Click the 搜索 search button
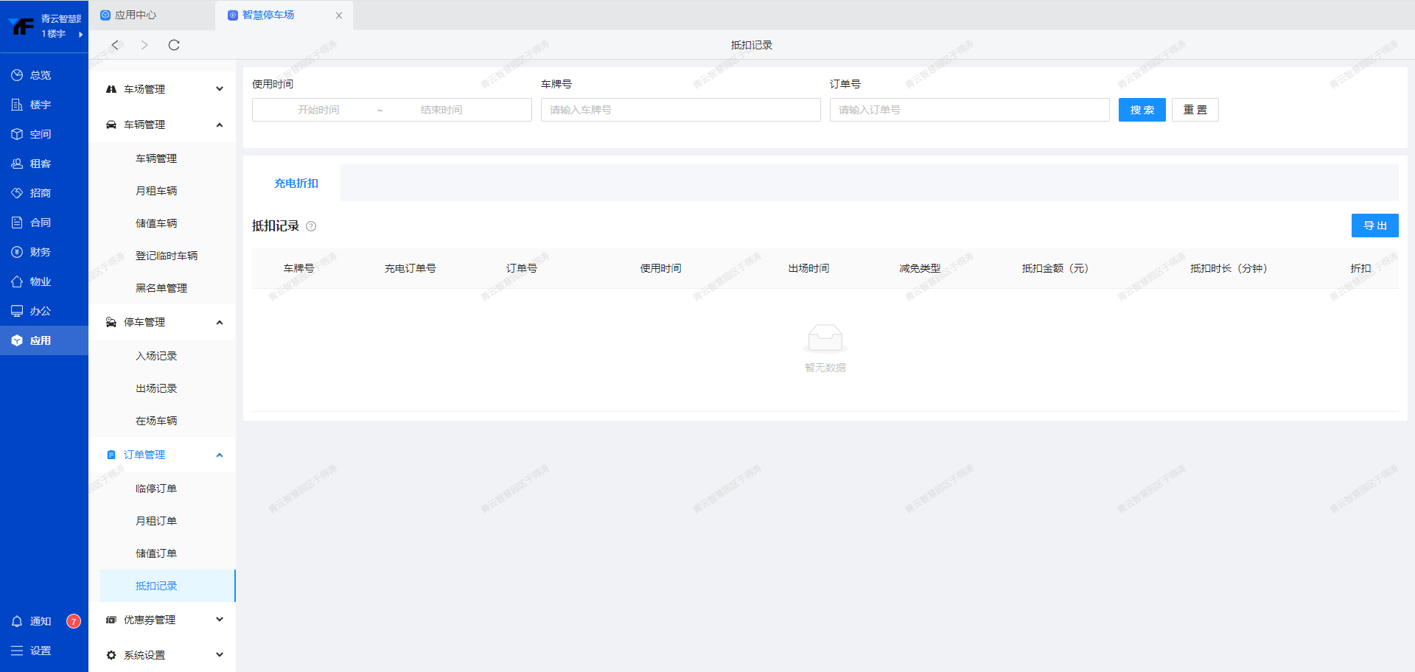 [x=1142, y=110]
